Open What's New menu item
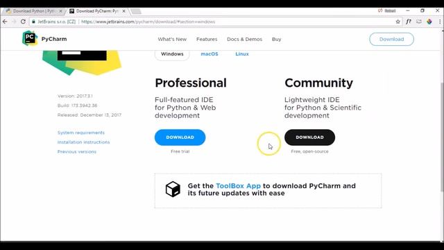This screenshot has height=250, width=444. (x=172, y=39)
